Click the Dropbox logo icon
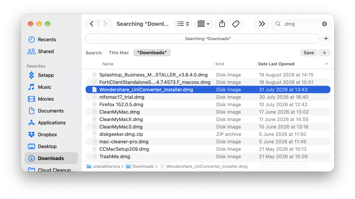This screenshot has height=199, width=355. (32, 135)
